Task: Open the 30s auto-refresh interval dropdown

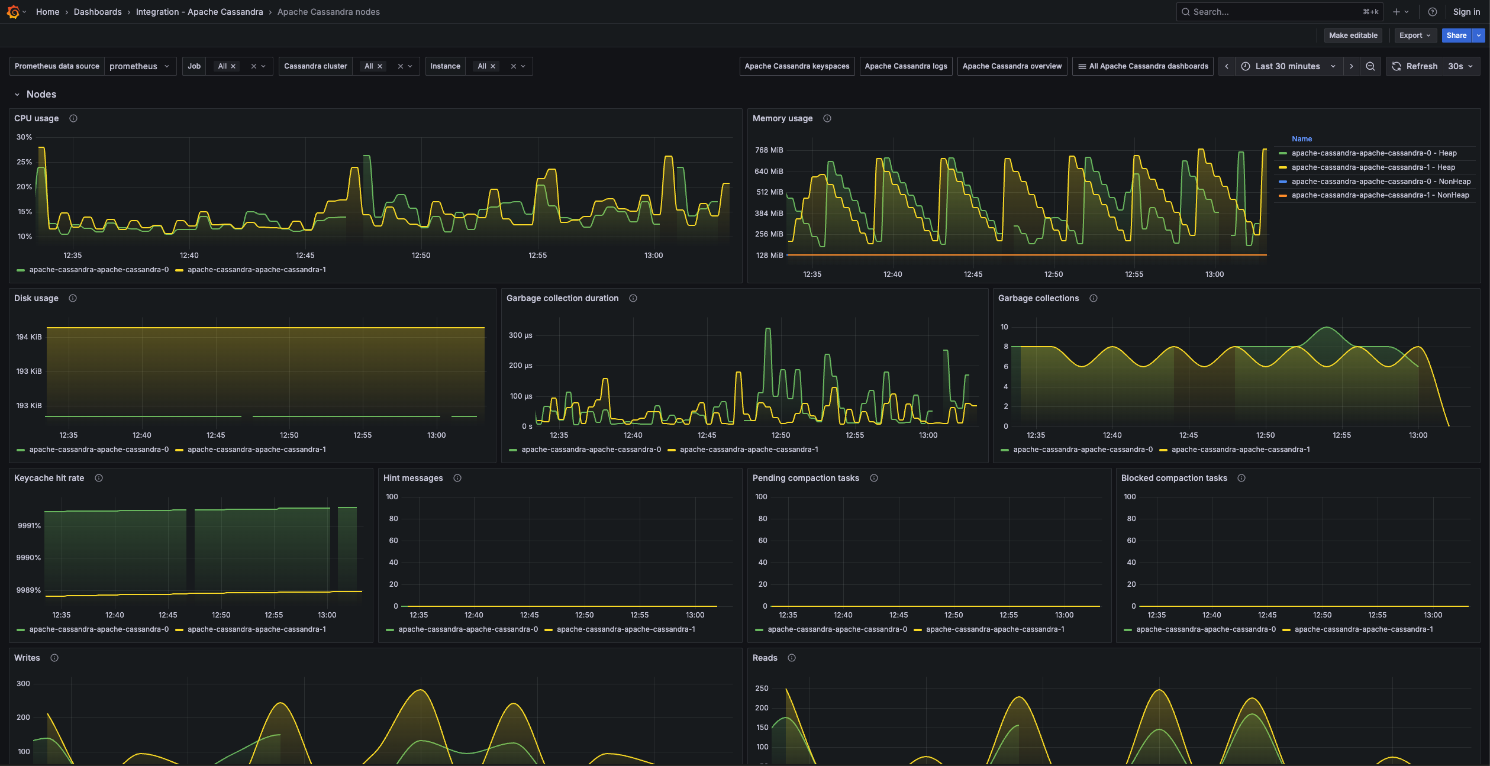Action: 1459,66
